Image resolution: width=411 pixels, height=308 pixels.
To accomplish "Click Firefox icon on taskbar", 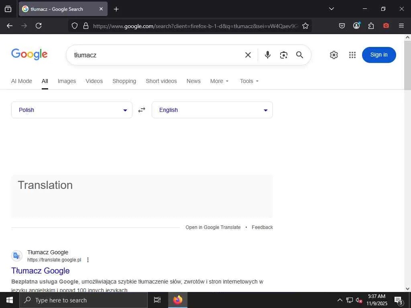I will click(177, 300).
